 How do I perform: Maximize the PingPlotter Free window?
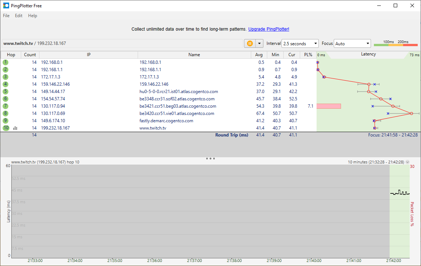pyautogui.click(x=395, y=5)
